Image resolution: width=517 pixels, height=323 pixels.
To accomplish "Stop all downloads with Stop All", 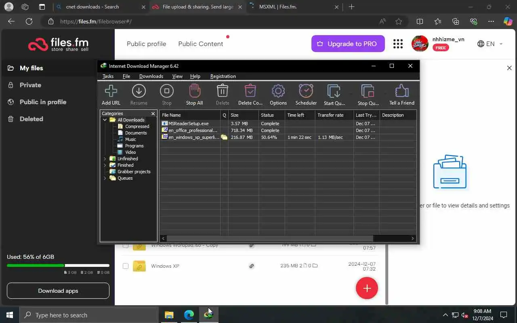I will [x=194, y=95].
